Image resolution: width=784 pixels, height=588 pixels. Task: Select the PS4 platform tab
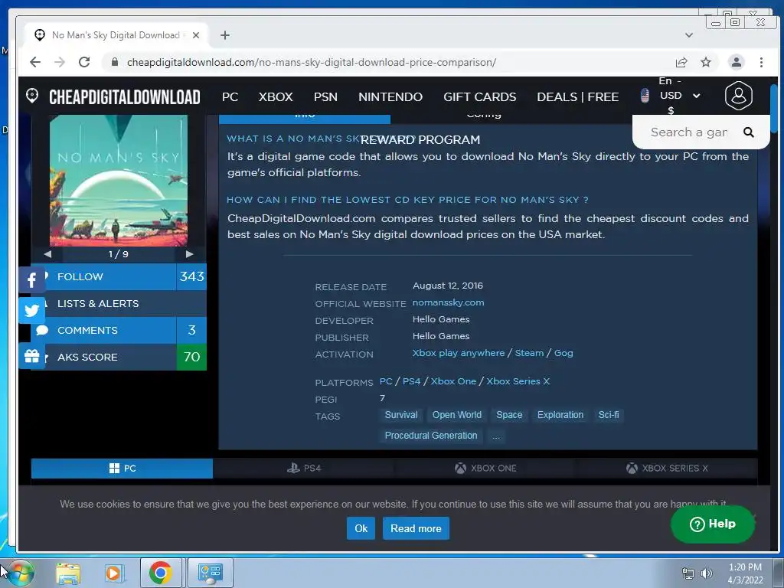tap(303, 468)
